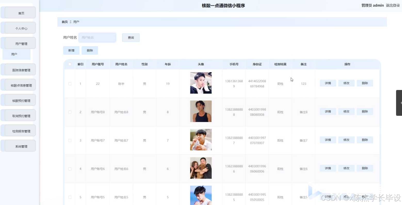Open user 陈宇's avatar thumbnail

[x=201, y=83]
